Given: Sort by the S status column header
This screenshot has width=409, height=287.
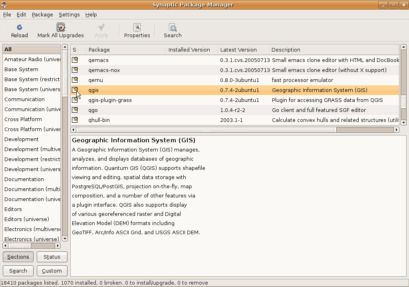Looking at the screenshot, I should point(74,50).
